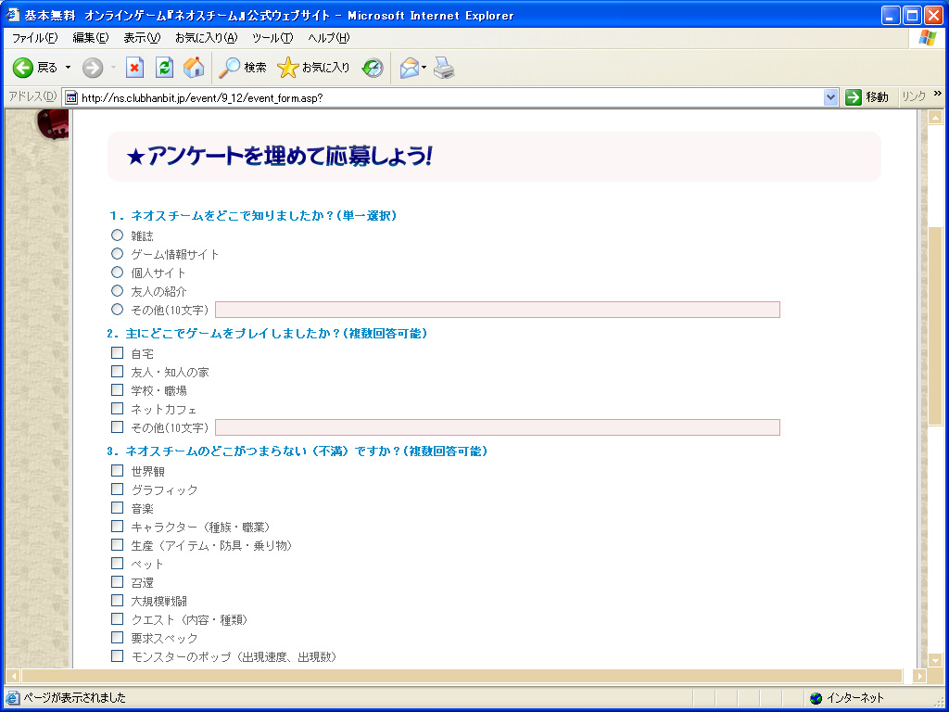Open the ファイル(F) menu
Viewport: 949px width, 712px height.
(x=34, y=38)
